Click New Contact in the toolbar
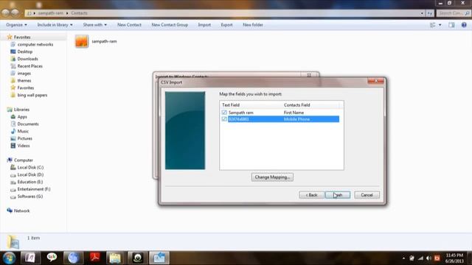 (129, 24)
